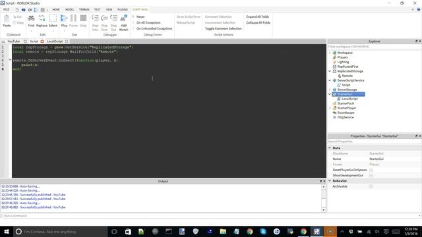
Task: Switch to the TERRAIN ribbon tab
Action: pyautogui.click(x=84, y=9)
